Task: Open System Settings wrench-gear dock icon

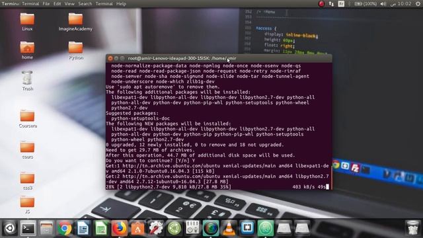Action: click(x=156, y=228)
